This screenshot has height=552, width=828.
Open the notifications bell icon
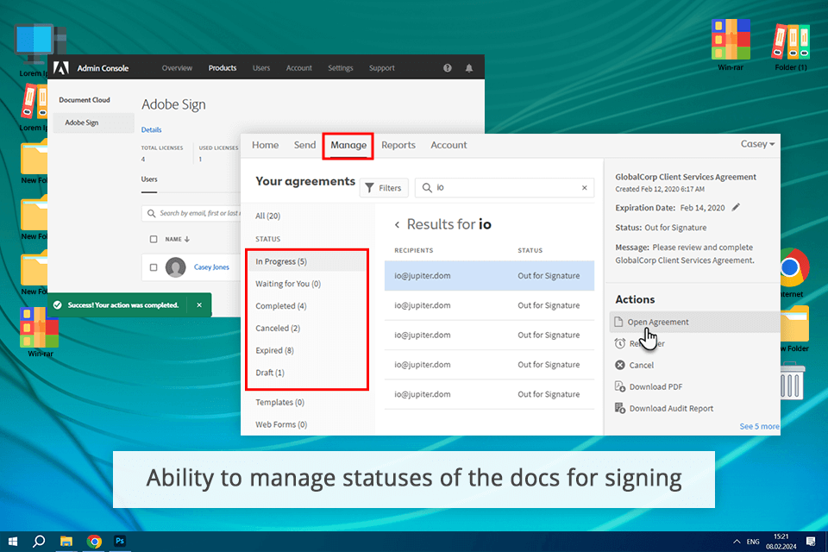click(469, 68)
